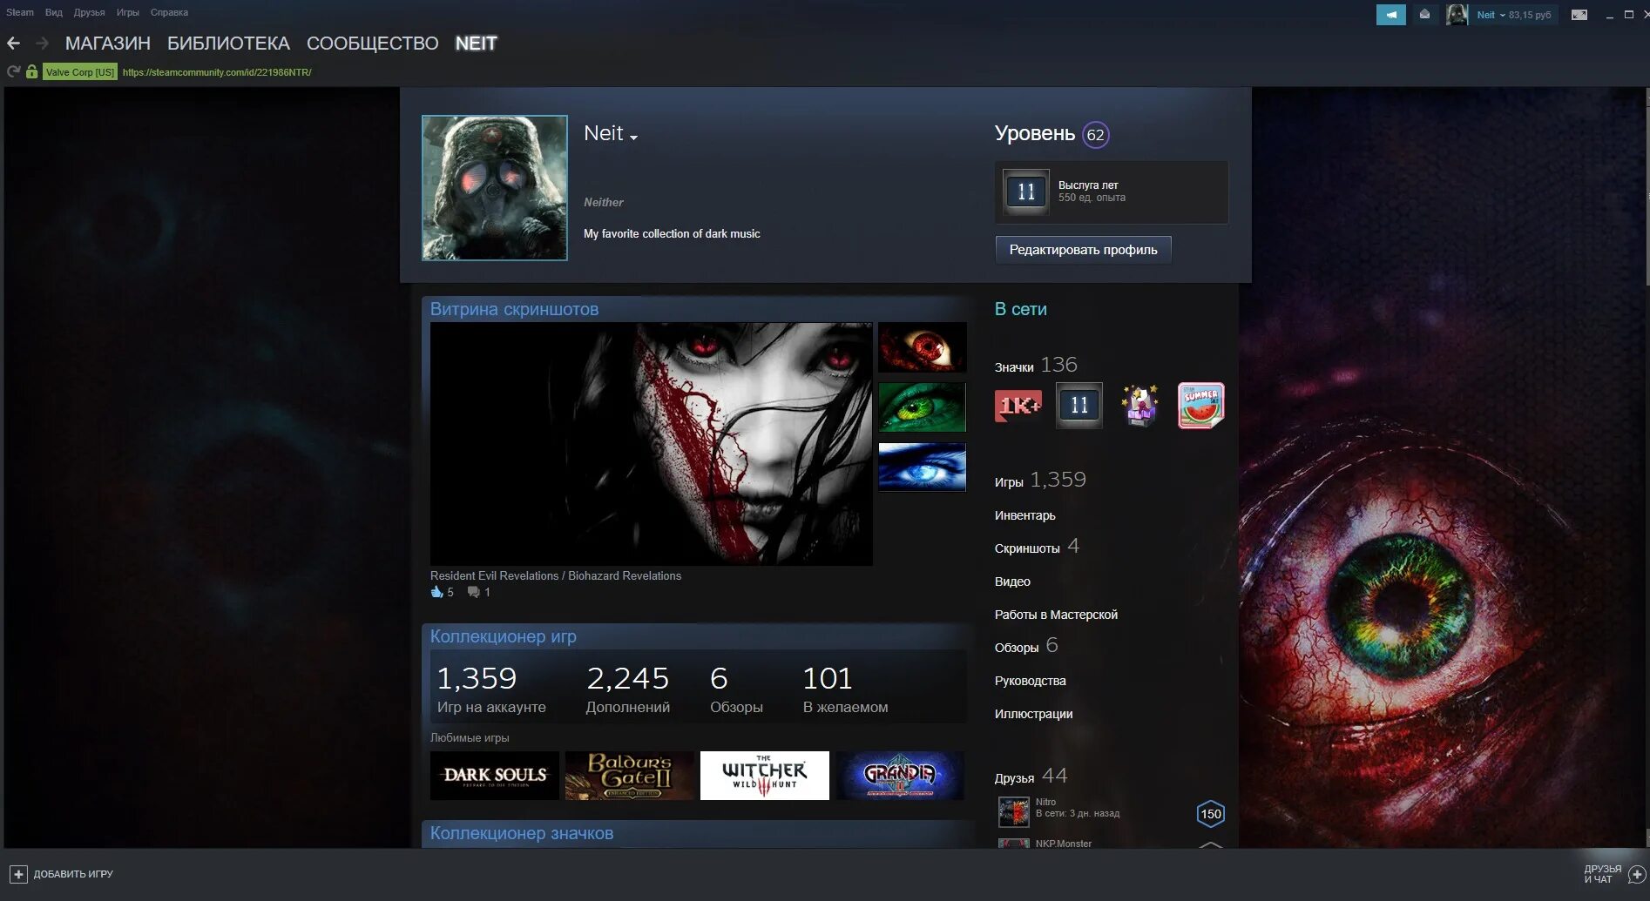1650x901 pixels.
Task: Open the Значки badges link
Action: click(1036, 366)
